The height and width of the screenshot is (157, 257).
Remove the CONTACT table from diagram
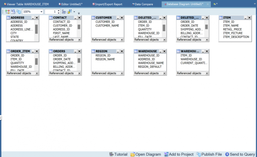[x=79, y=18]
